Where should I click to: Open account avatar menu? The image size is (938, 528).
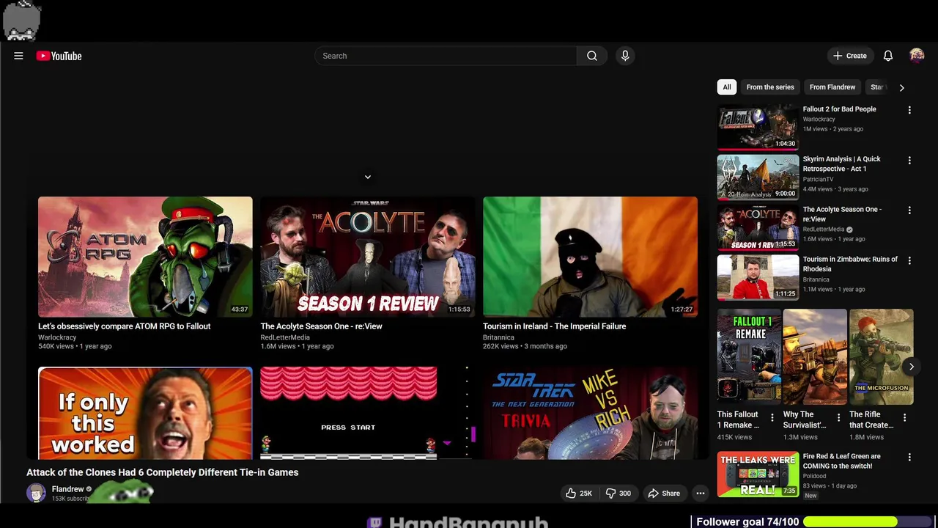pos(917,56)
